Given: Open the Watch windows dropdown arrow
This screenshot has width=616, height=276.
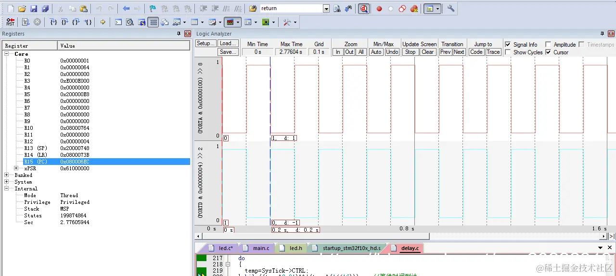Looking at the screenshot, I should [x=184, y=22].
